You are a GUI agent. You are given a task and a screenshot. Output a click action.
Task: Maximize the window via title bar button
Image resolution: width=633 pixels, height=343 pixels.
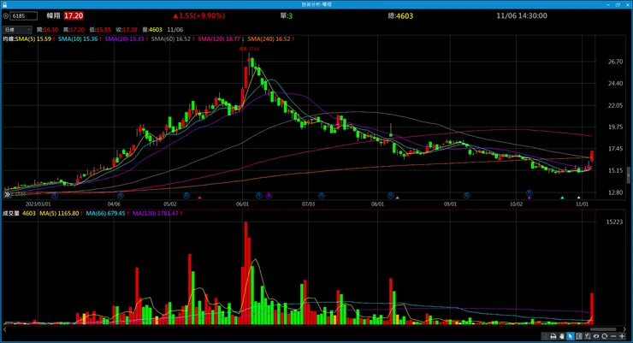tap(618, 4)
